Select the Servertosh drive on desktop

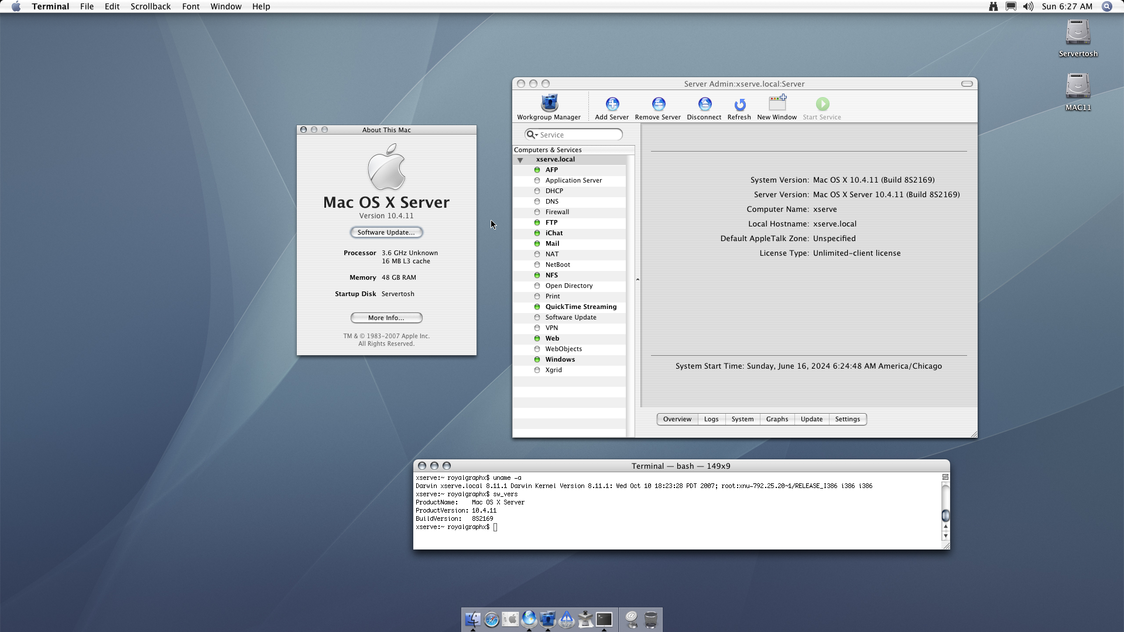pyautogui.click(x=1078, y=39)
